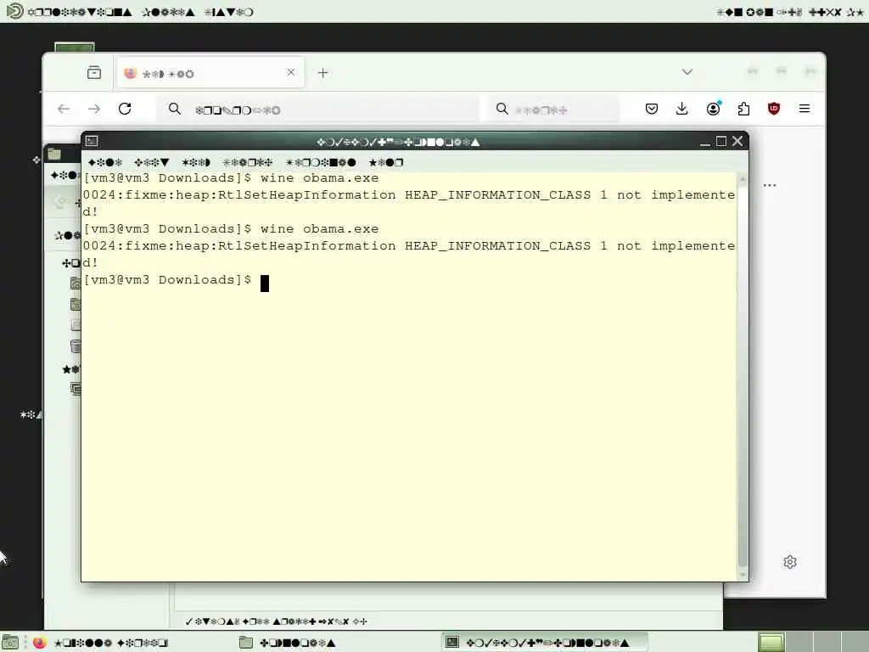
Task: Open the Applications menu in top panel
Action: pyautogui.click(x=80, y=12)
